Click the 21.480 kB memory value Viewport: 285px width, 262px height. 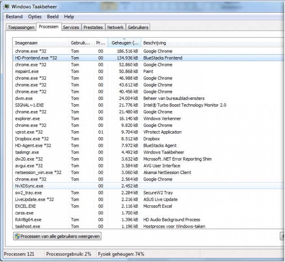coord(129,112)
